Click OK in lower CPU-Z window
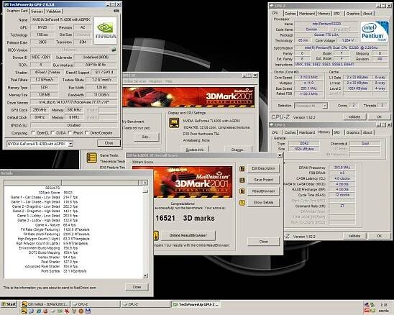394x315 pixels. (x=380, y=236)
